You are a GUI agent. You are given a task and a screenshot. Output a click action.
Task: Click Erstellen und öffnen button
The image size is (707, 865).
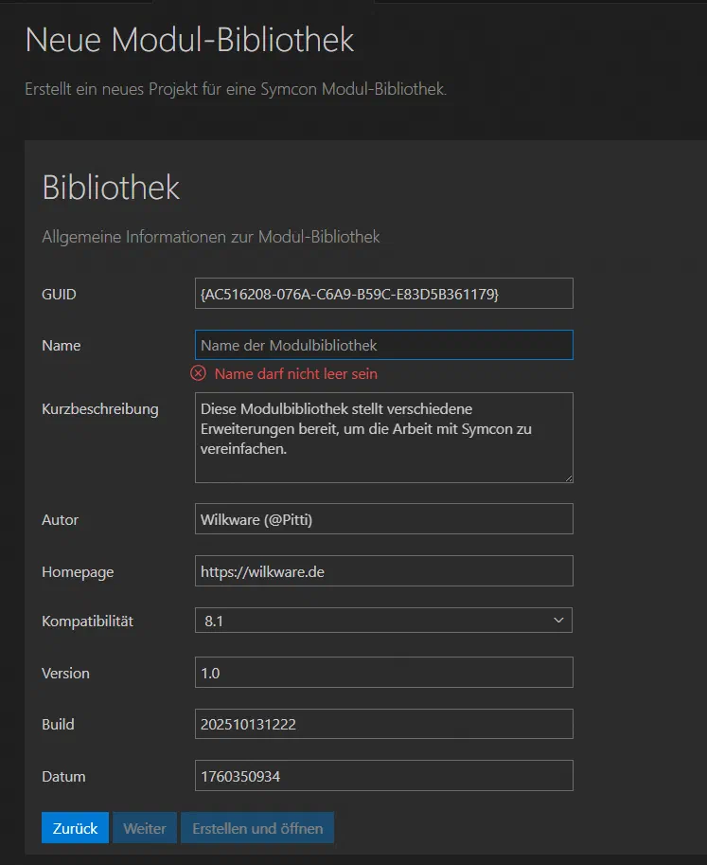pyautogui.click(x=257, y=827)
